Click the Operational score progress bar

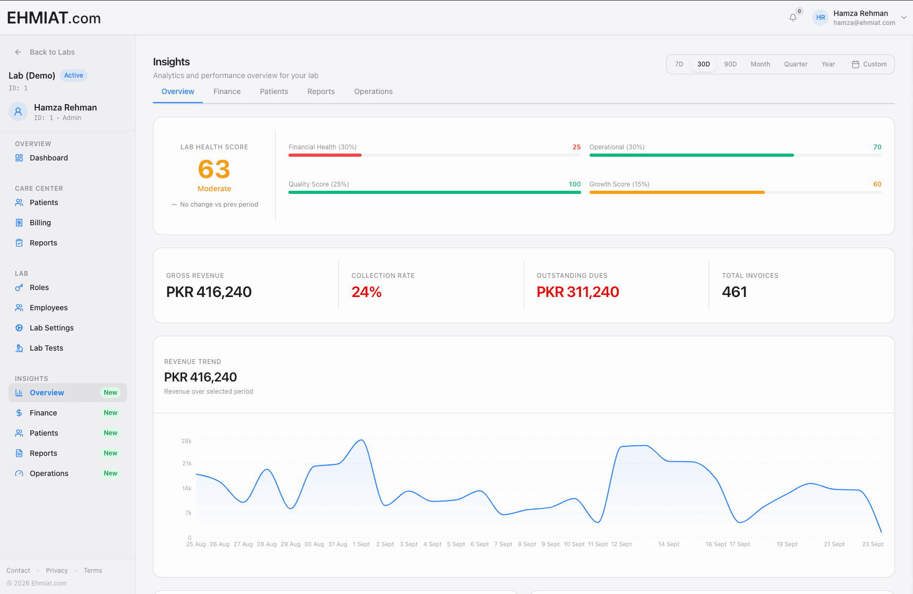pos(735,155)
